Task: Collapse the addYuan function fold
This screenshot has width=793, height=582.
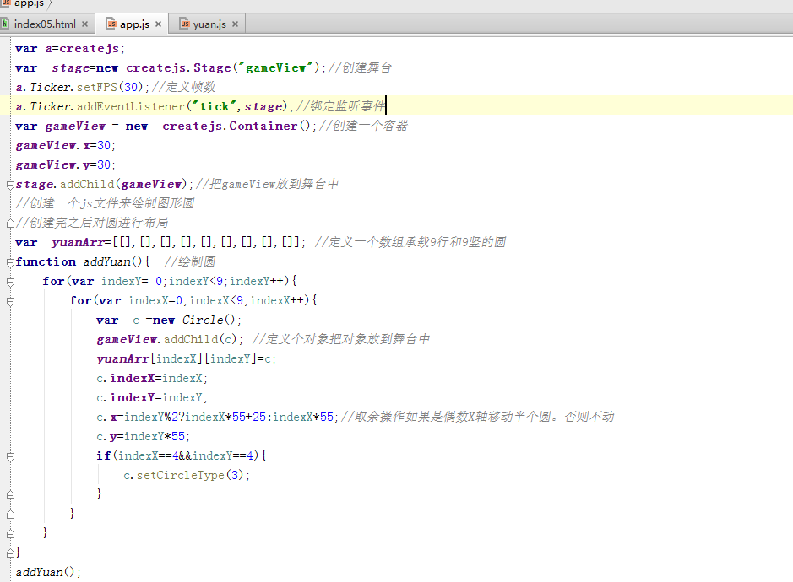Action: (10, 262)
